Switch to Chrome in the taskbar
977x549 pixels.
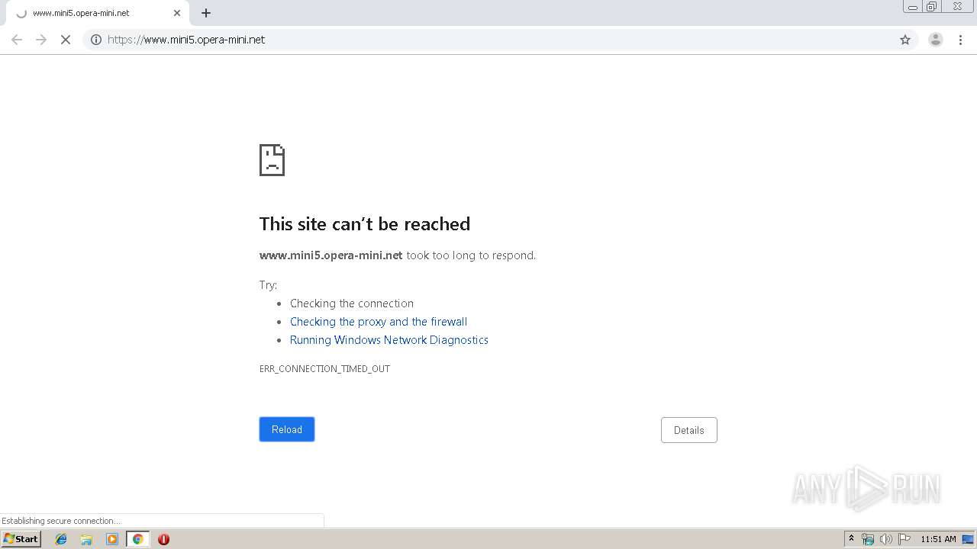click(137, 539)
